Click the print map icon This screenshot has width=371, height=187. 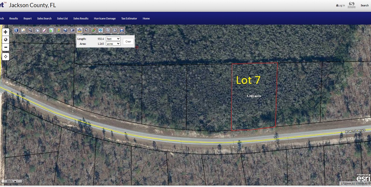(x=115, y=30)
